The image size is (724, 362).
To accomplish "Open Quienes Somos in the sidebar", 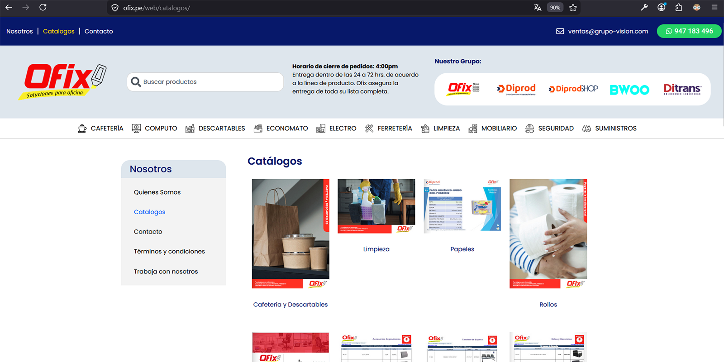I will click(x=157, y=192).
